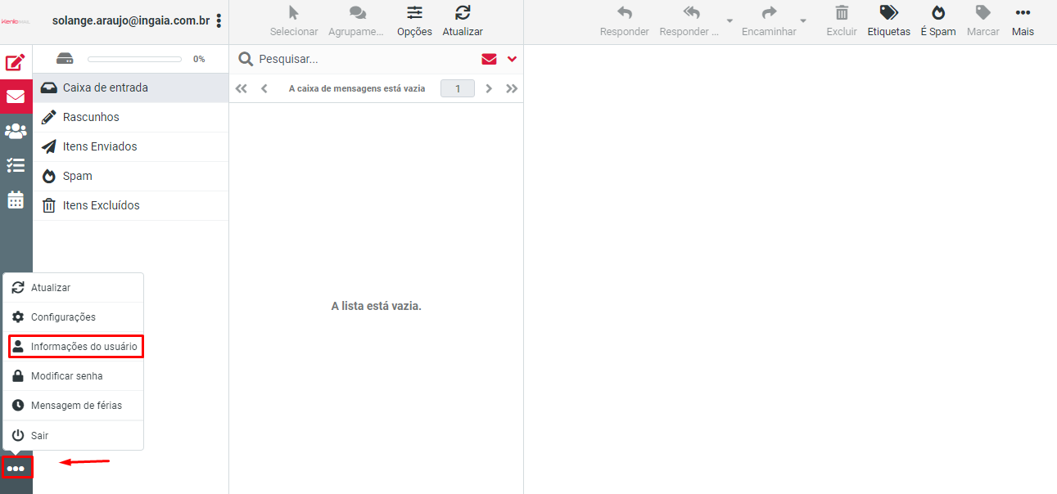Viewport: 1057px width, 494px height.
Task: Open the compose new message icon
Action: 16,63
